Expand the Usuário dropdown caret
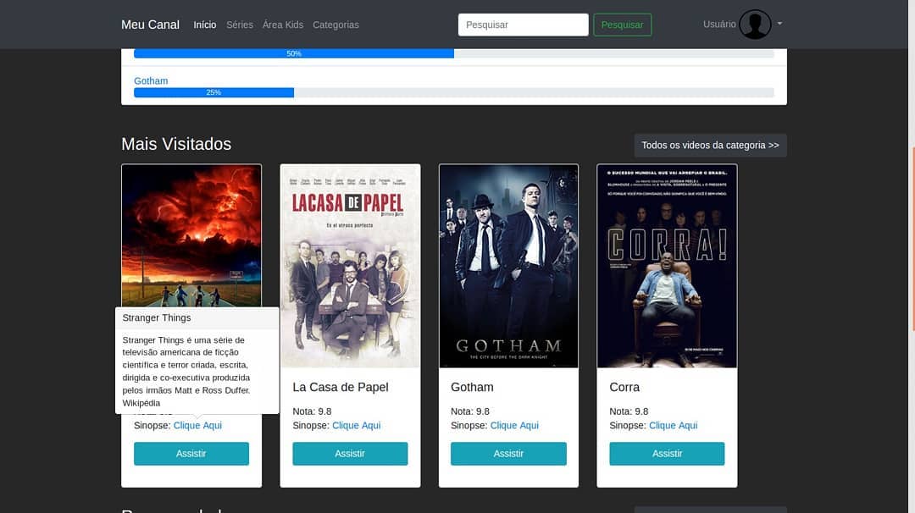Viewport: 915px width, 513px height. click(779, 24)
